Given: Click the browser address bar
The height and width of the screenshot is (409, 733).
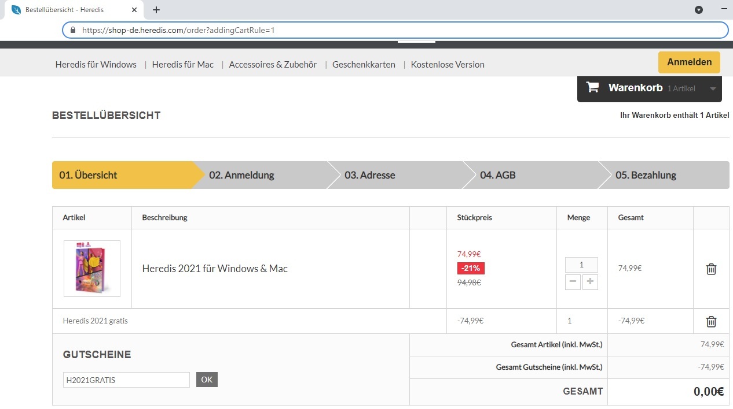Looking at the screenshot, I should click(x=395, y=30).
